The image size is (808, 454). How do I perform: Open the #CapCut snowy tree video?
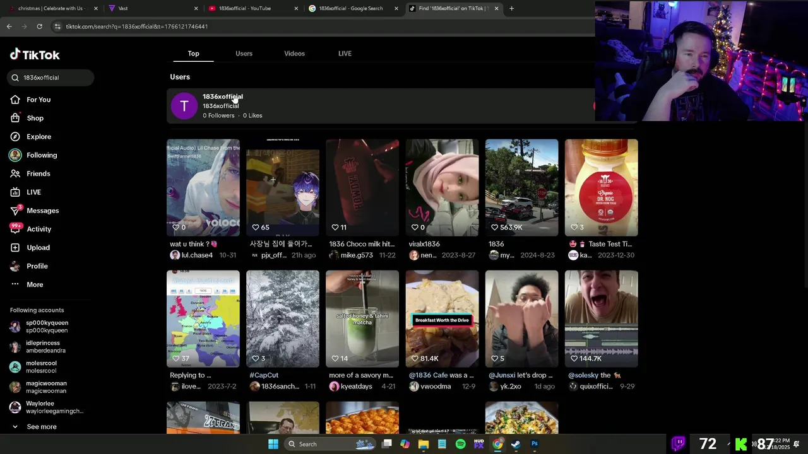click(x=283, y=318)
